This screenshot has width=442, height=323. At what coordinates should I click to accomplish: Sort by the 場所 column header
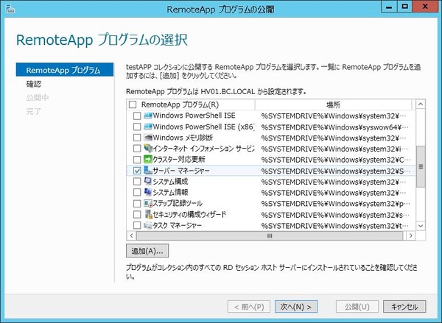[x=333, y=104]
